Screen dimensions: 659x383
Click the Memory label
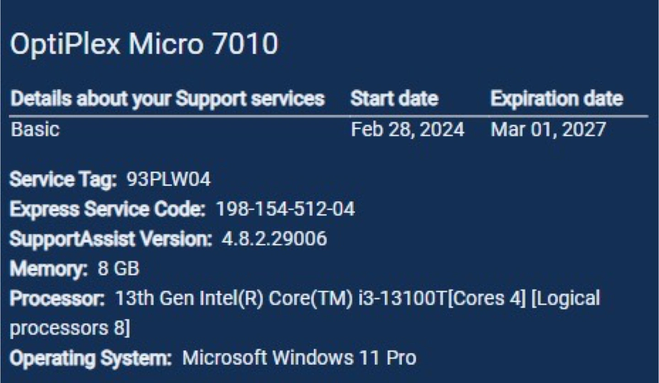pos(49,269)
